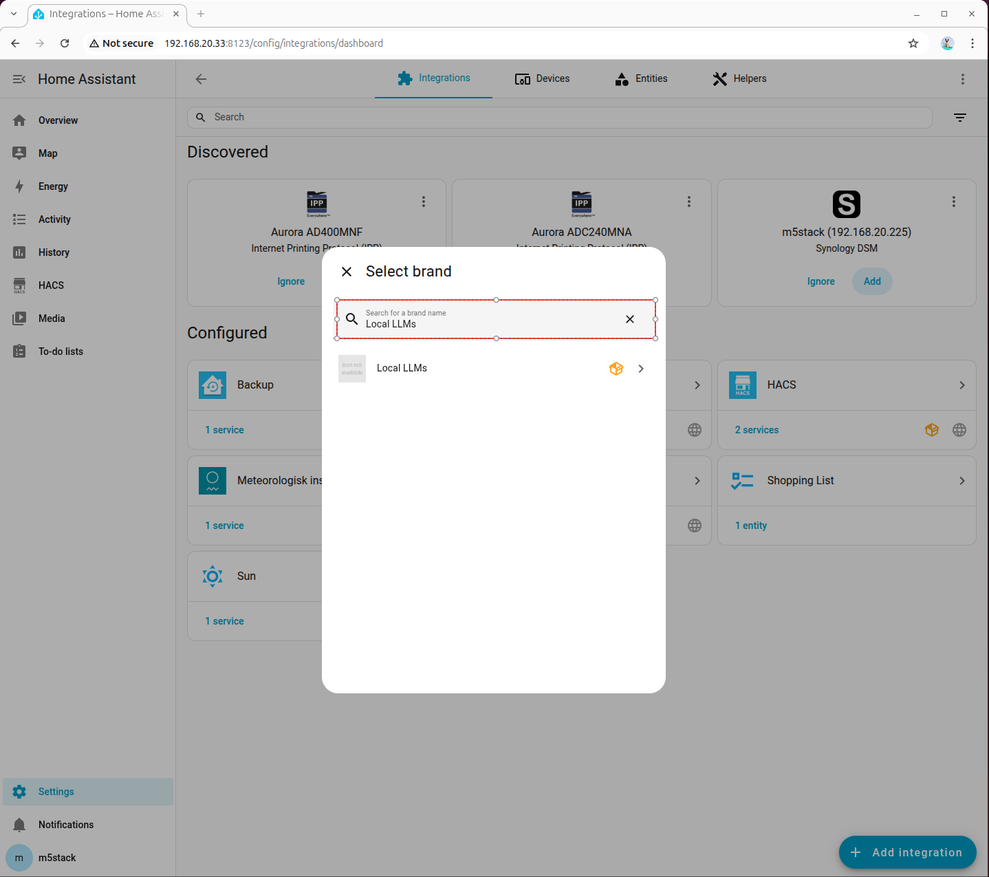The image size is (989, 877).
Task: Collapse the Home Assistant sidebar menu
Action: click(x=19, y=79)
